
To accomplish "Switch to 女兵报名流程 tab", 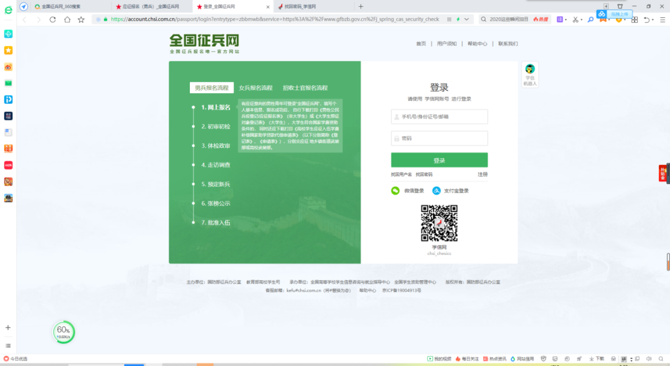I will coord(256,88).
